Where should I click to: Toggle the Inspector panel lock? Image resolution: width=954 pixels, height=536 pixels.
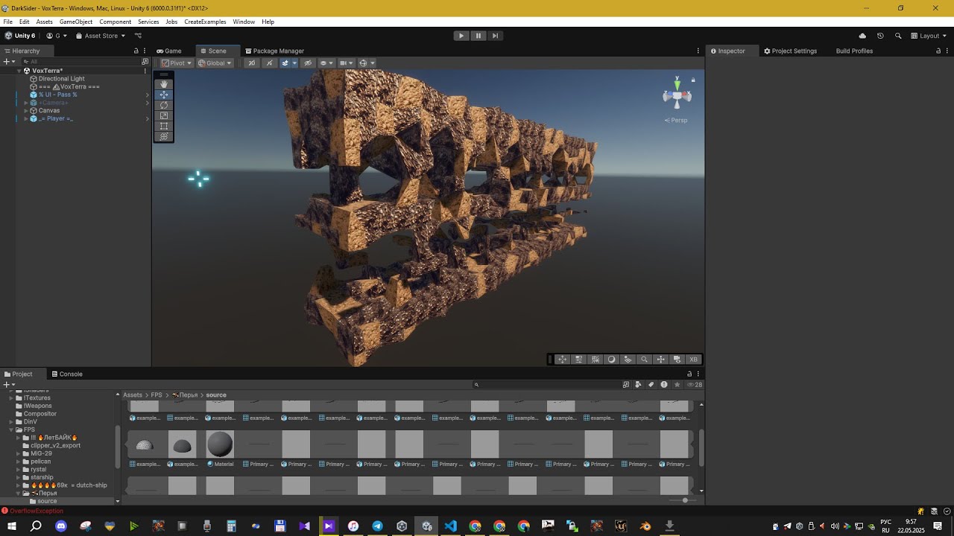click(x=938, y=51)
